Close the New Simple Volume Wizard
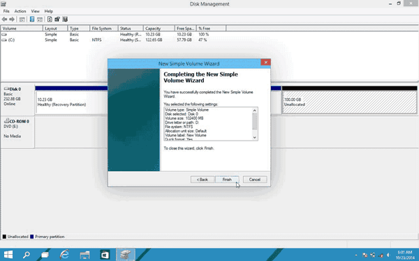The width and height of the screenshot is (419, 261). (x=265, y=63)
